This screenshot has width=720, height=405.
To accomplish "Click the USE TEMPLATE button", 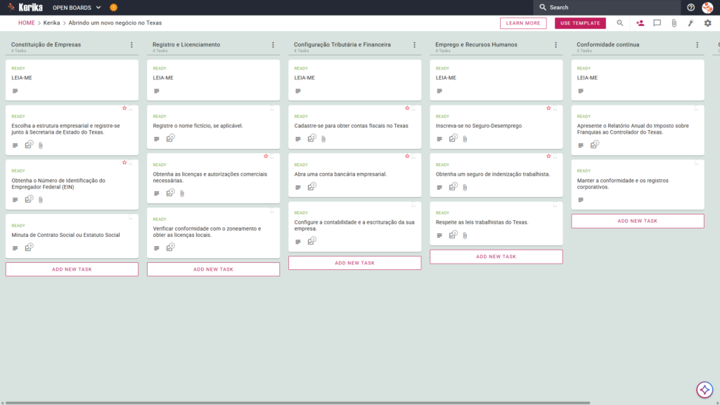I will (x=580, y=23).
